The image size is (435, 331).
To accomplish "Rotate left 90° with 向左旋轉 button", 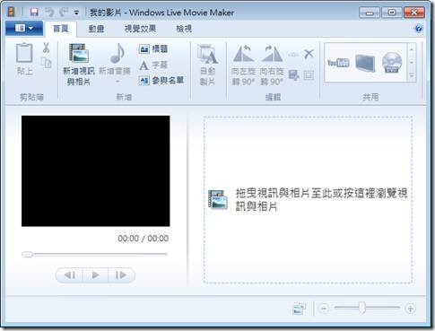I will 244,65.
